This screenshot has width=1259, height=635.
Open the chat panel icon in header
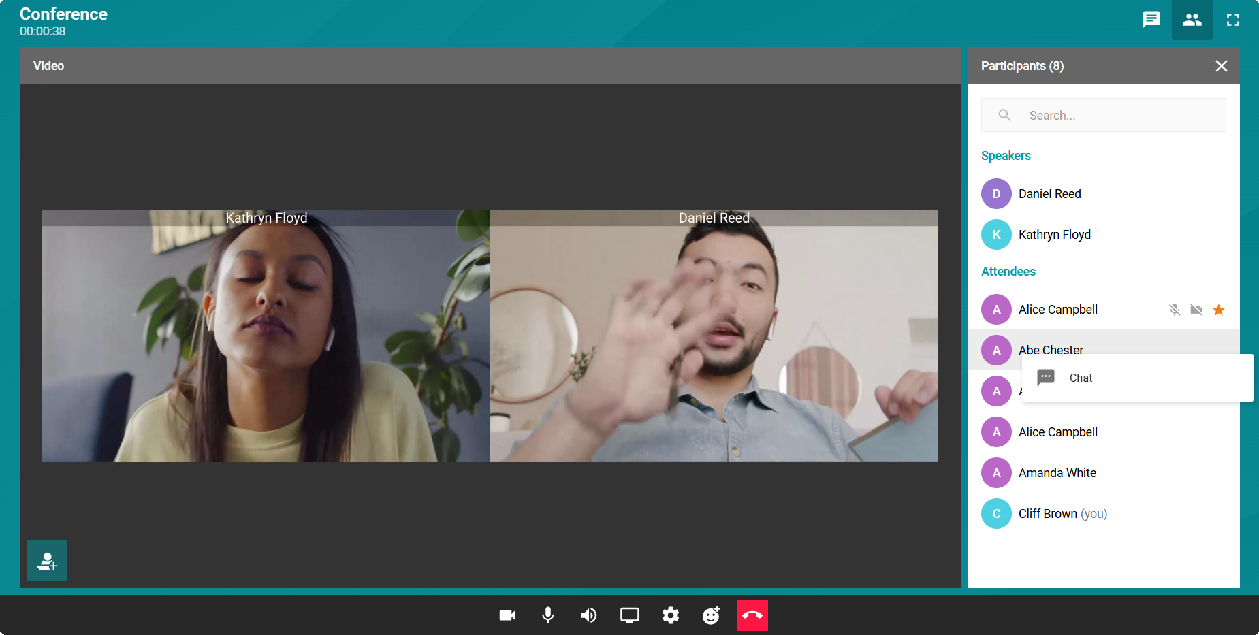coord(1151,20)
